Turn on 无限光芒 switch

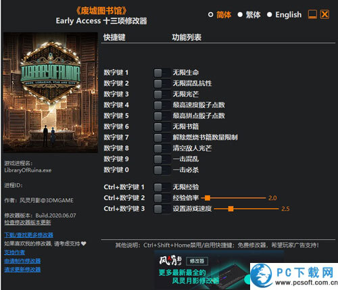pyautogui.click(x=162, y=94)
